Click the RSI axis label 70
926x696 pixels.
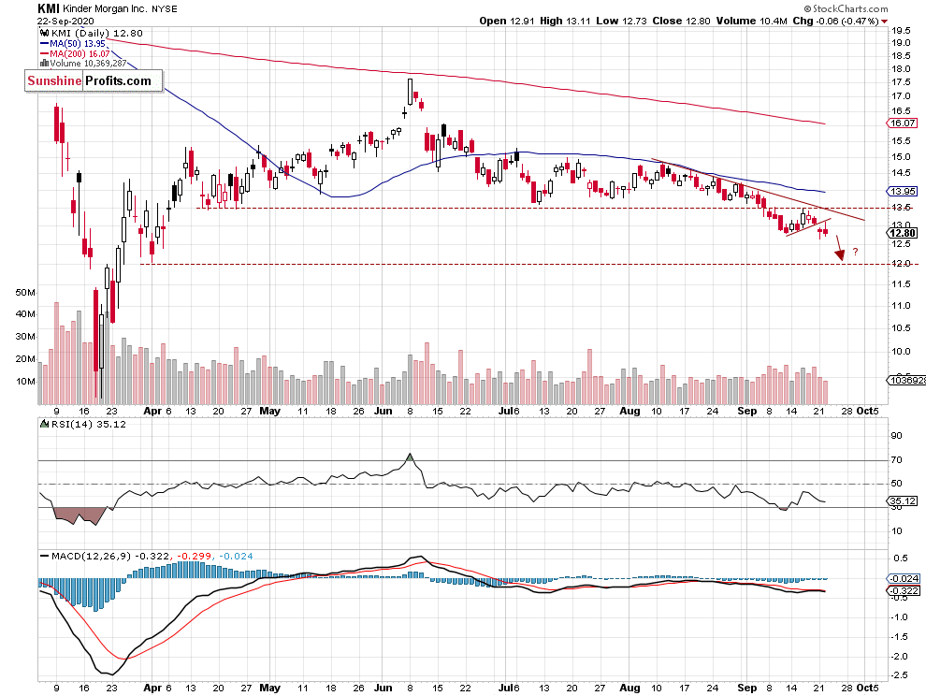(896, 459)
